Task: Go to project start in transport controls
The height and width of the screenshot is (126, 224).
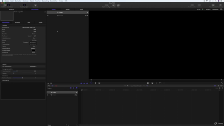Action: (x=125, y=86)
